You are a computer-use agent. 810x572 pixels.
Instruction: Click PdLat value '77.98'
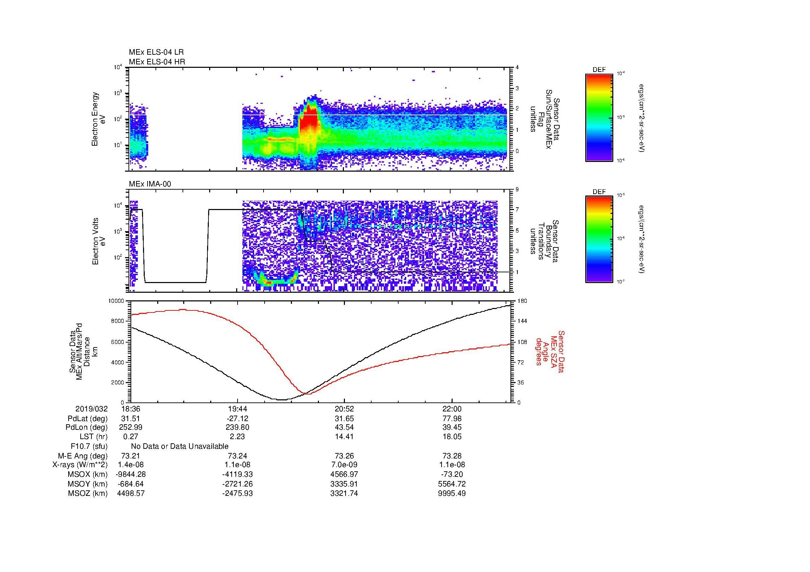coord(452,419)
